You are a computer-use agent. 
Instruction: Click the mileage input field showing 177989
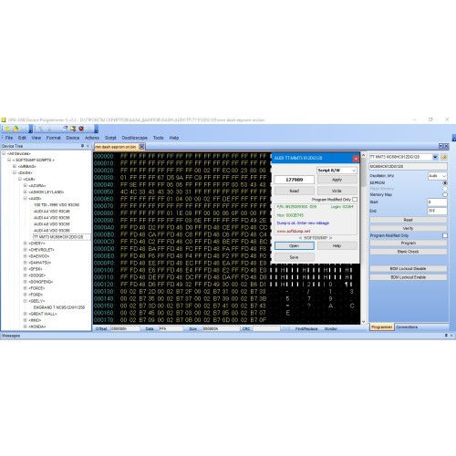294,180
